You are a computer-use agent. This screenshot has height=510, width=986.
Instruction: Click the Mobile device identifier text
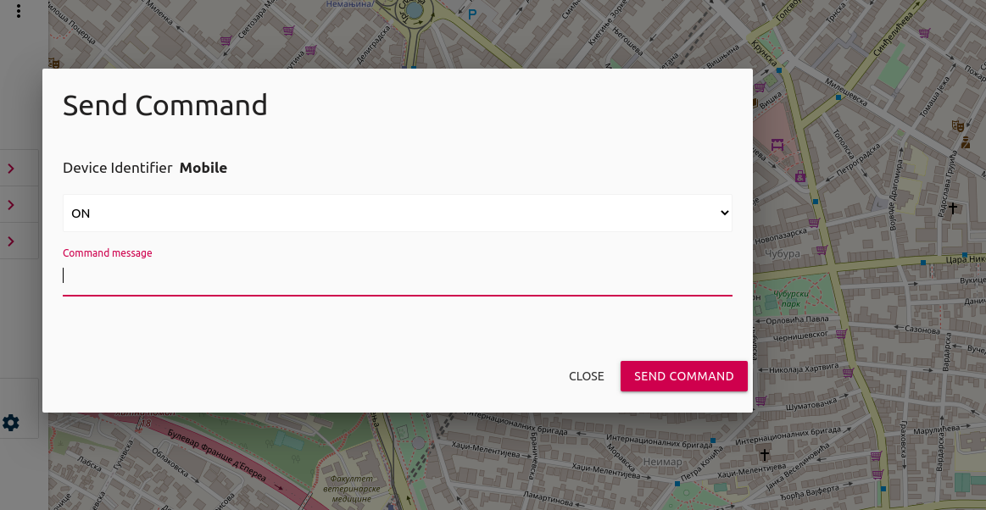(203, 168)
